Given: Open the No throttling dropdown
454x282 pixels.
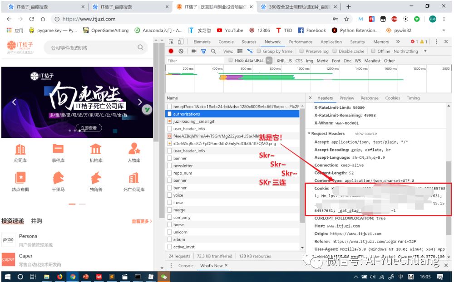Looking at the screenshot, I should coord(410,51).
